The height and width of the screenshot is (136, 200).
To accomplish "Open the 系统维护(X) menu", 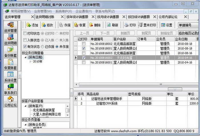I will tap(63, 11).
